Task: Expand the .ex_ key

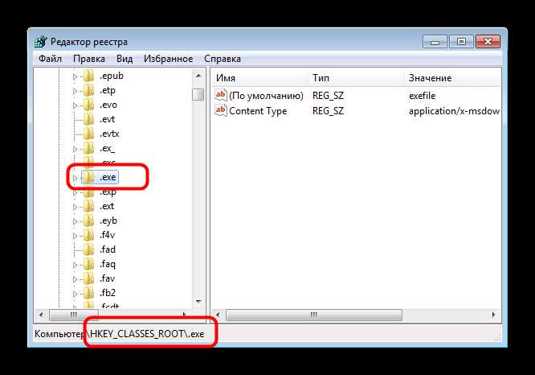Action: point(75,149)
